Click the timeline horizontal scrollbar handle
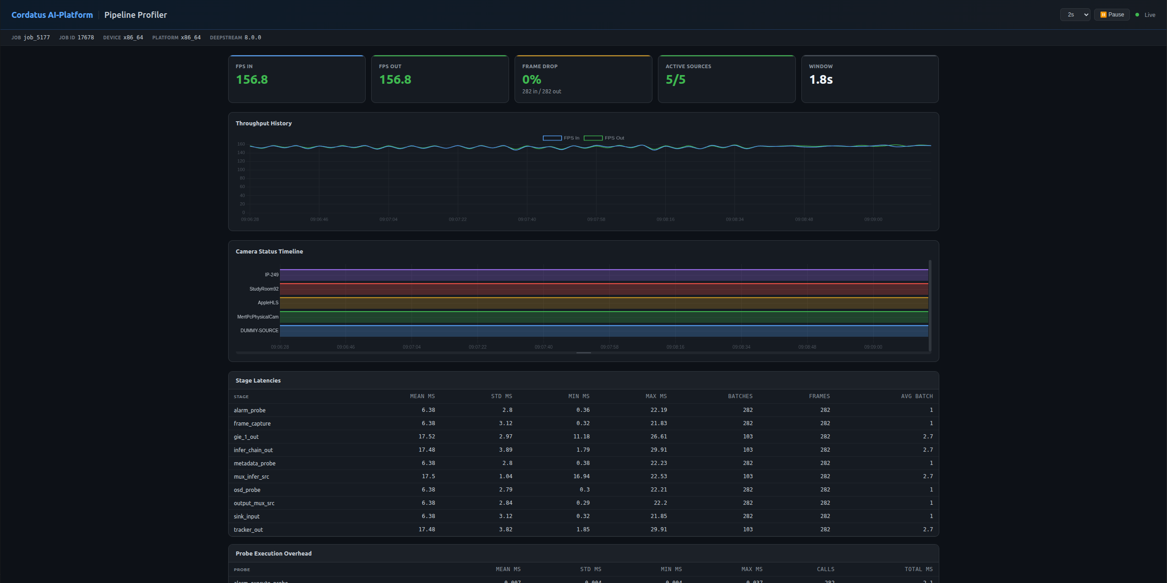1167x583 pixels. 583,353
